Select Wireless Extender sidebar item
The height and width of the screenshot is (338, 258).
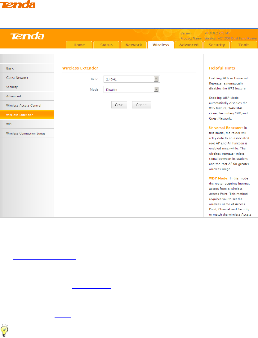[x=27, y=114]
